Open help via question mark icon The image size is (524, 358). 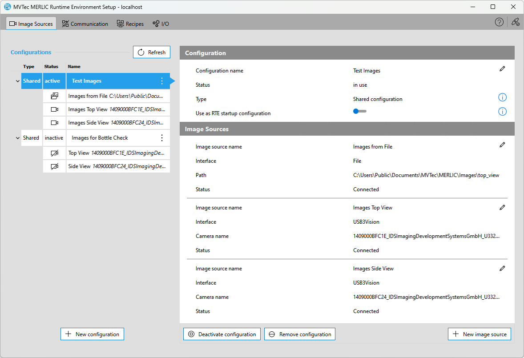tap(499, 22)
